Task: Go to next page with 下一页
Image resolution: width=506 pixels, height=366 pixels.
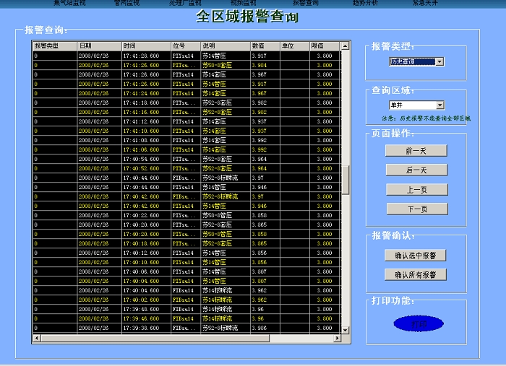Action: [x=416, y=209]
